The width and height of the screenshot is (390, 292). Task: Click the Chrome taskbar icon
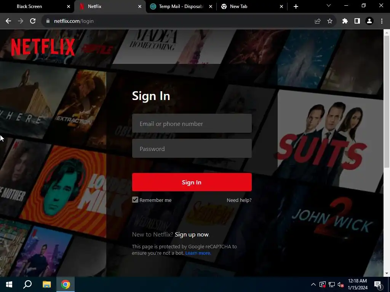tap(66, 284)
